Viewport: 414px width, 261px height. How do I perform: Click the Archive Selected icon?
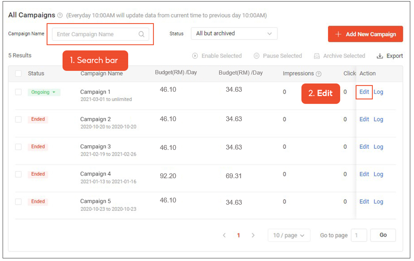tap(316, 56)
